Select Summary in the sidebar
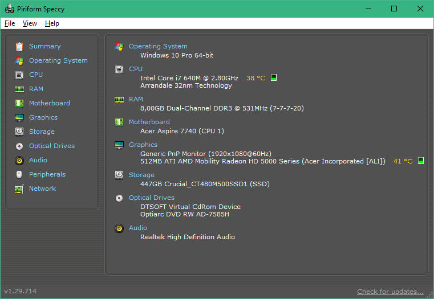 [45, 46]
